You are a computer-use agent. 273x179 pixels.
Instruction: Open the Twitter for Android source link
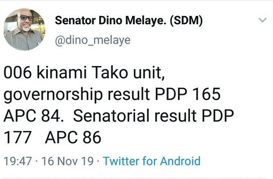[151, 161]
